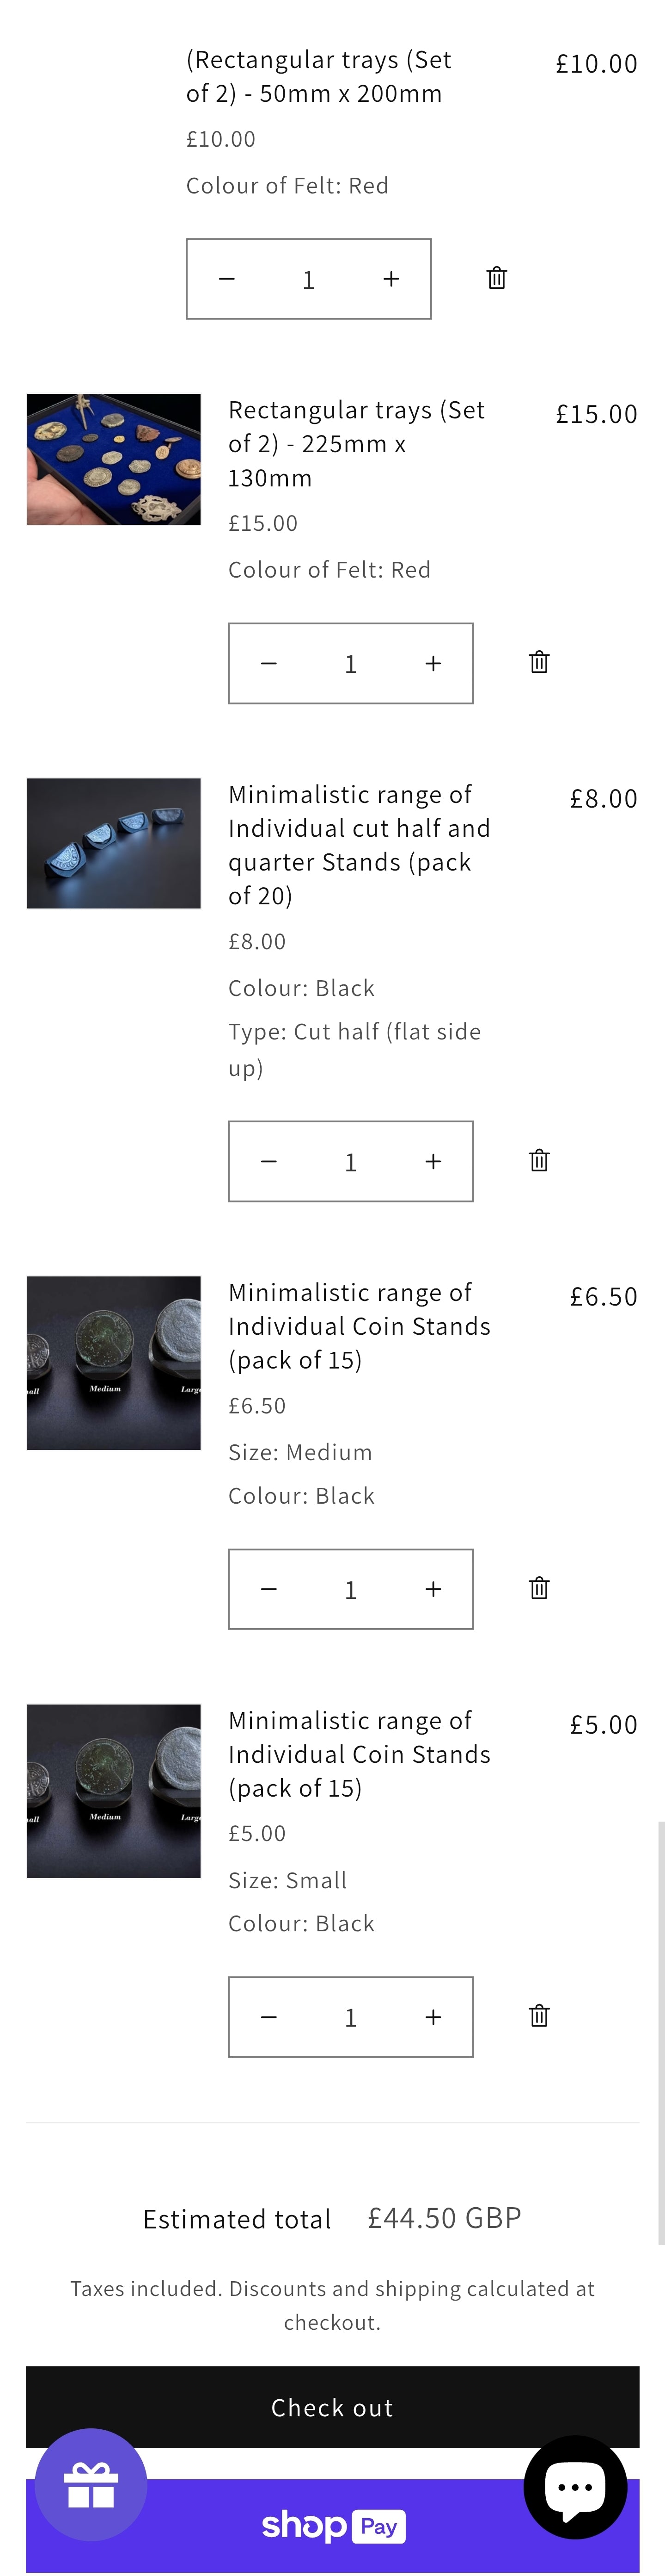This screenshot has height=2576, width=665.
Task: Delete the 50mm x 200mm trays item
Action: [496, 278]
